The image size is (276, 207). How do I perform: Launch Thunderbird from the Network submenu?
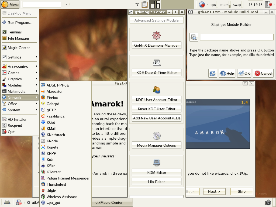coord(65,184)
